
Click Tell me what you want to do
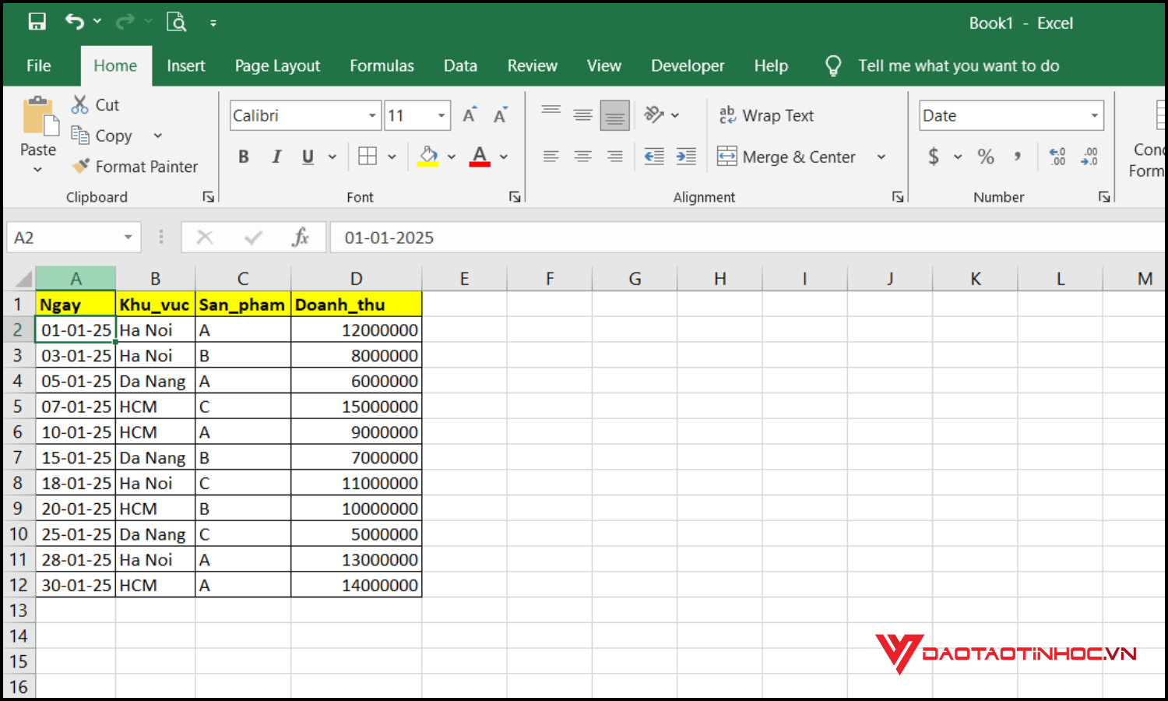tap(958, 65)
